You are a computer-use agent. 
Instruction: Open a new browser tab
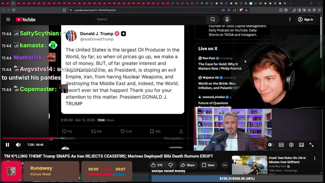click(290, 3)
